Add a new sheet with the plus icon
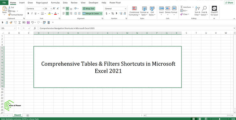Viewport: 236px width, 120px height. 27,115
